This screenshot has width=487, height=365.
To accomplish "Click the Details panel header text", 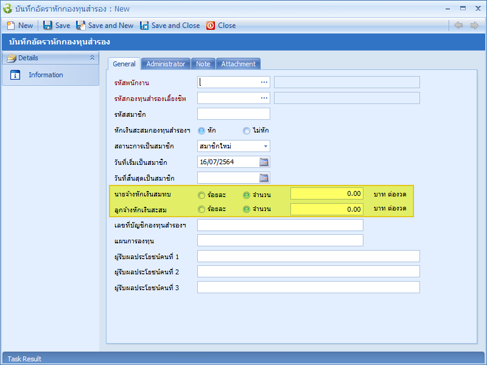I will (28, 58).
